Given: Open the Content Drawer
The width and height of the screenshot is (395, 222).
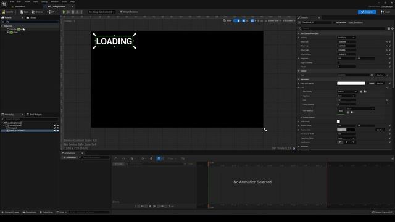Looking at the screenshot, I should (x=10, y=212).
